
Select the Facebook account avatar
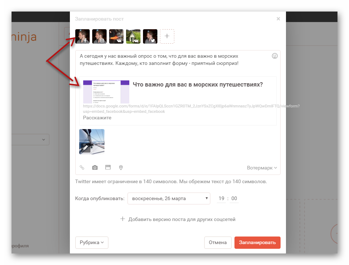(x=82, y=36)
